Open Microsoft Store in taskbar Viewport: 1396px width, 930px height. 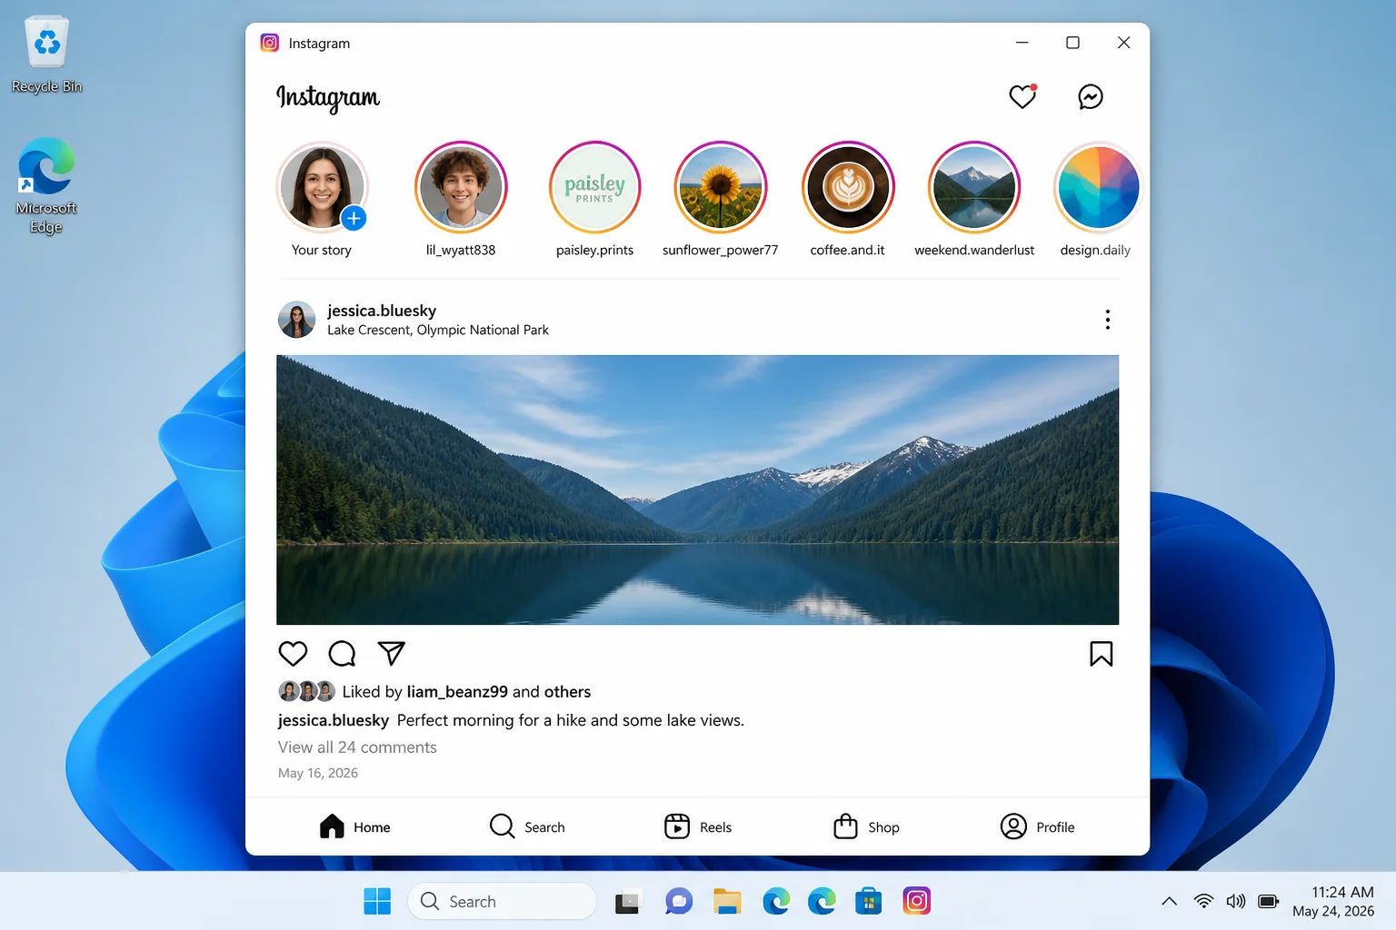click(x=869, y=901)
